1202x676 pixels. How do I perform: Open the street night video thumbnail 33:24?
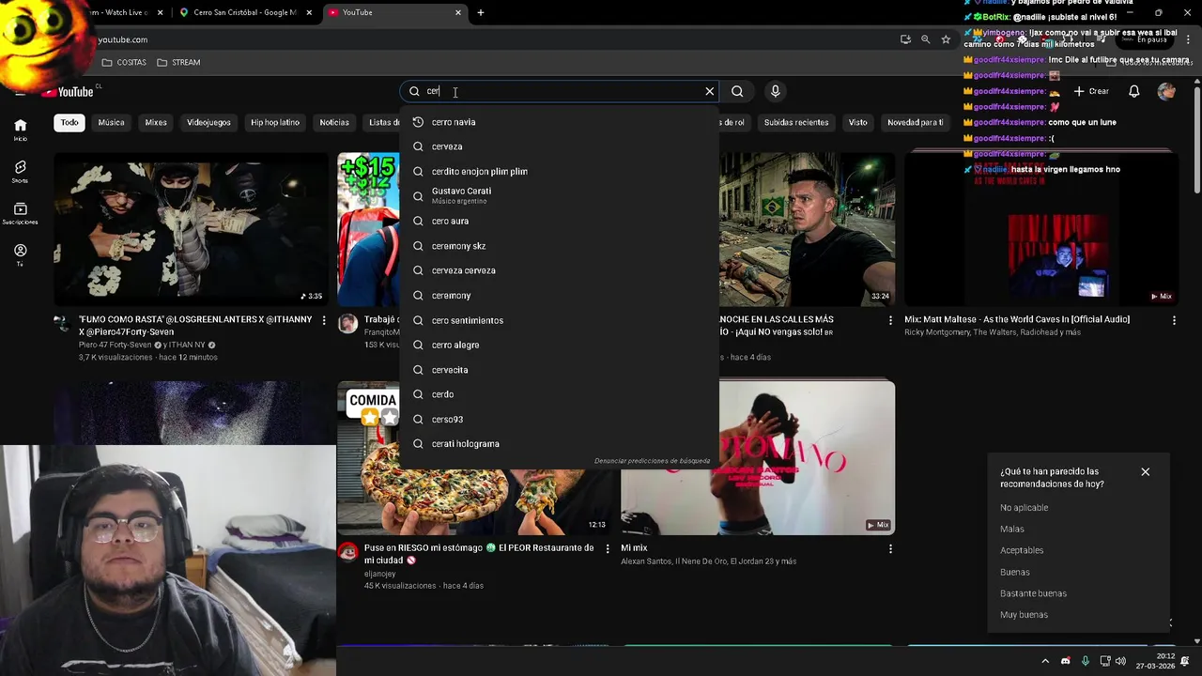[x=807, y=229]
